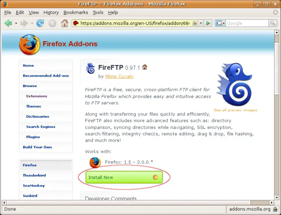
Task: Select Firefox in the application list
Action: click(30, 165)
